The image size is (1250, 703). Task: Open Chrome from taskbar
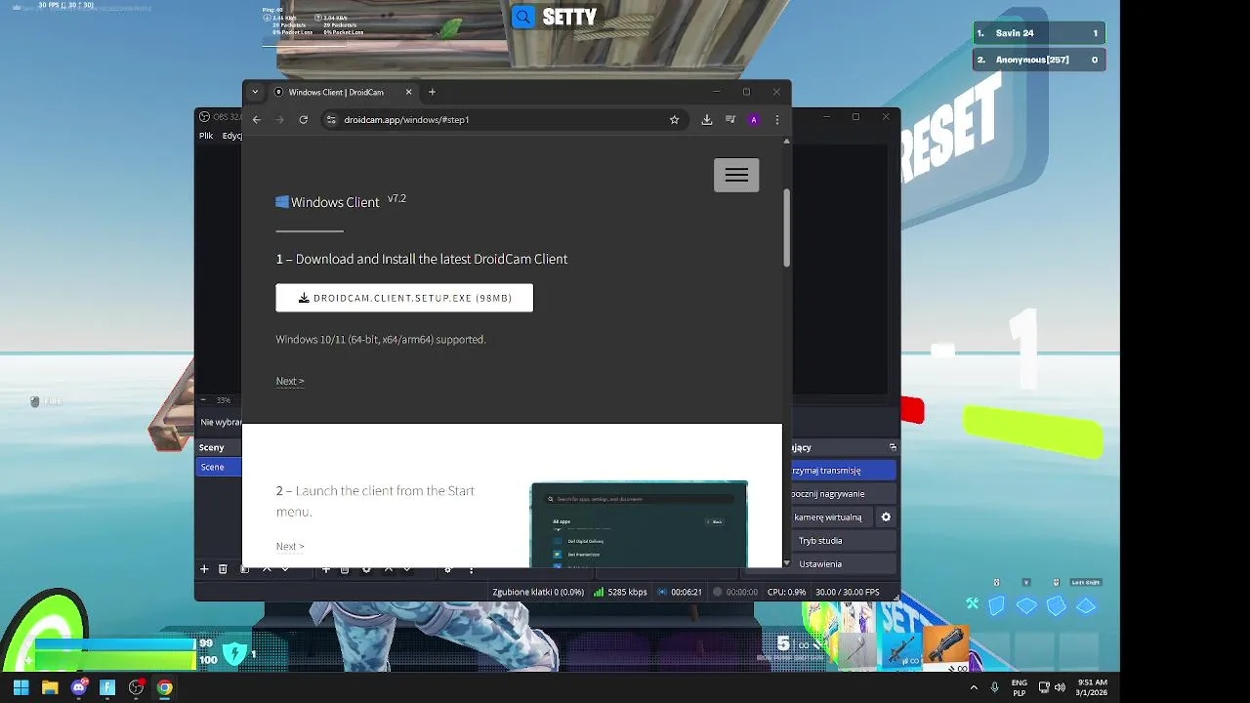pos(165,687)
